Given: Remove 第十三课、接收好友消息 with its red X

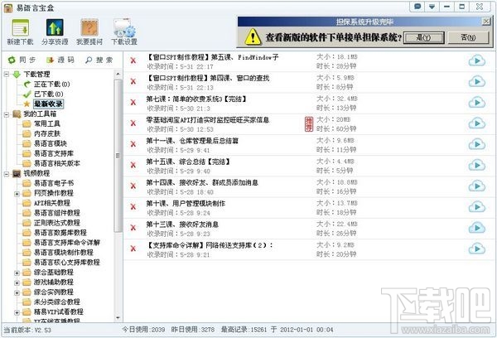Looking at the screenshot, I should (133, 228).
